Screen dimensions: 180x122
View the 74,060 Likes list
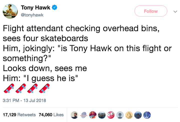(51, 115)
